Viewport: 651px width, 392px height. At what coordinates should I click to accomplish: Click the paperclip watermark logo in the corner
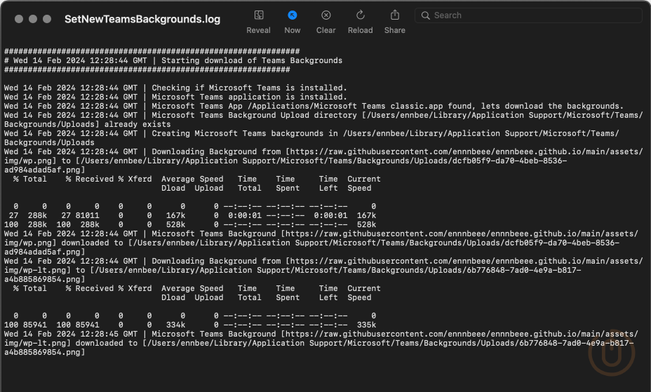tap(611, 356)
